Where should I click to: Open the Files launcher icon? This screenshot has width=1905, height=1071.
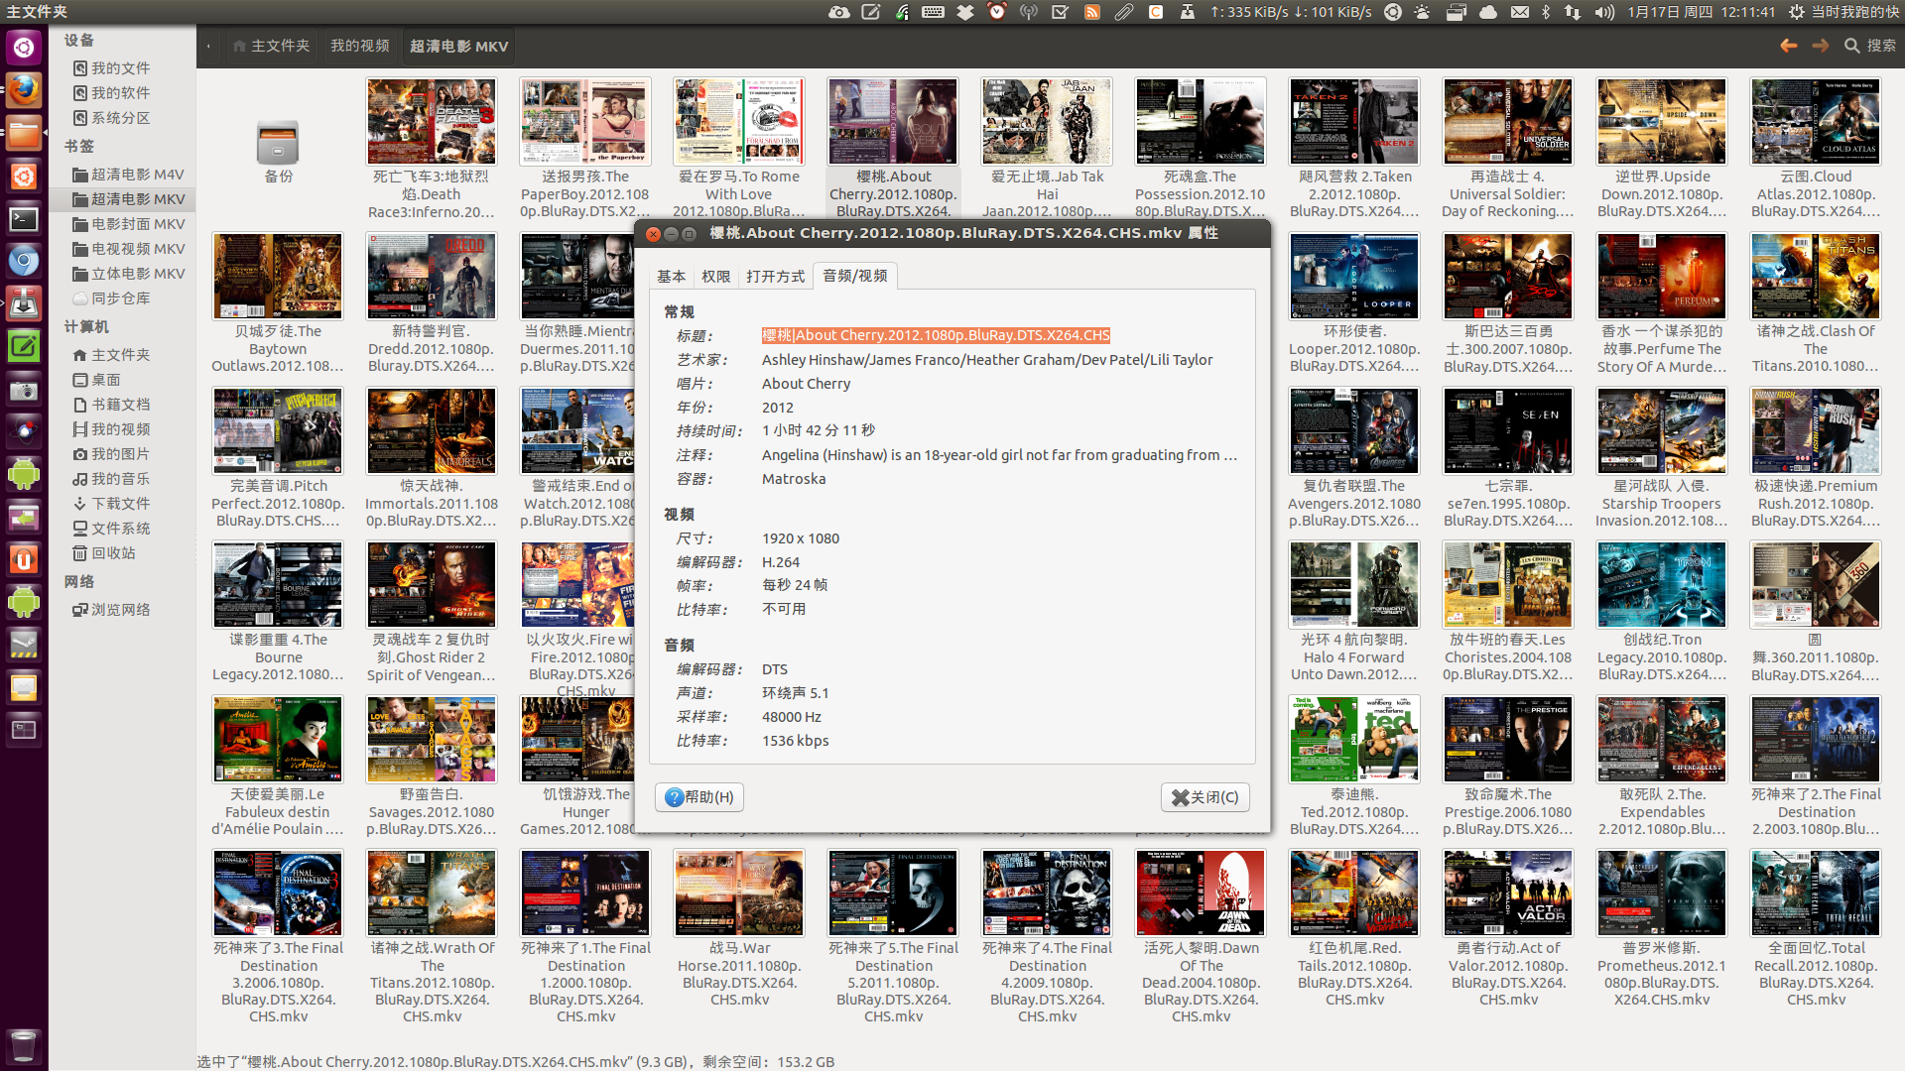24,133
